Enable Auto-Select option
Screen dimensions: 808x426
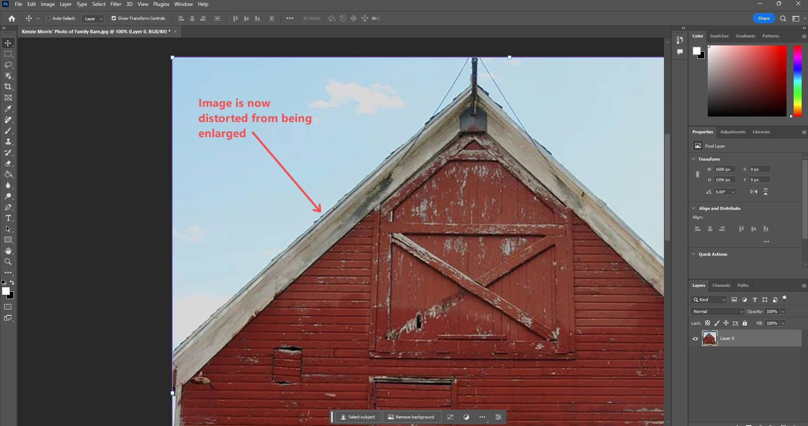(x=48, y=18)
